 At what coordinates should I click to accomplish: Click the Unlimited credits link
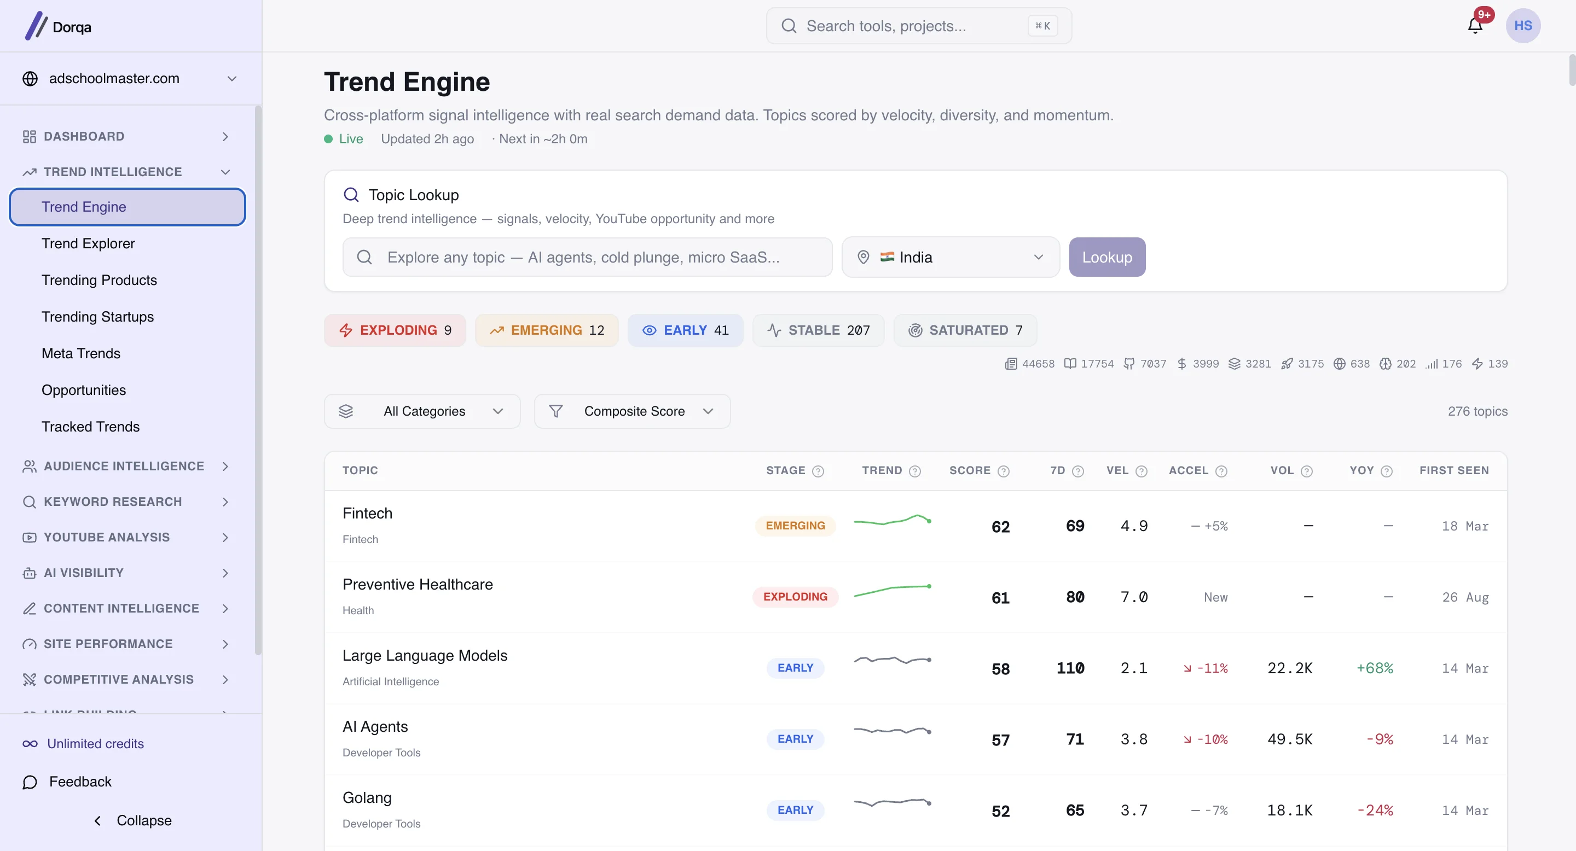click(83, 744)
